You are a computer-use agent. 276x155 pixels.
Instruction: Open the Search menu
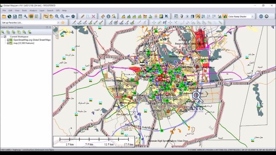tap(50, 10)
